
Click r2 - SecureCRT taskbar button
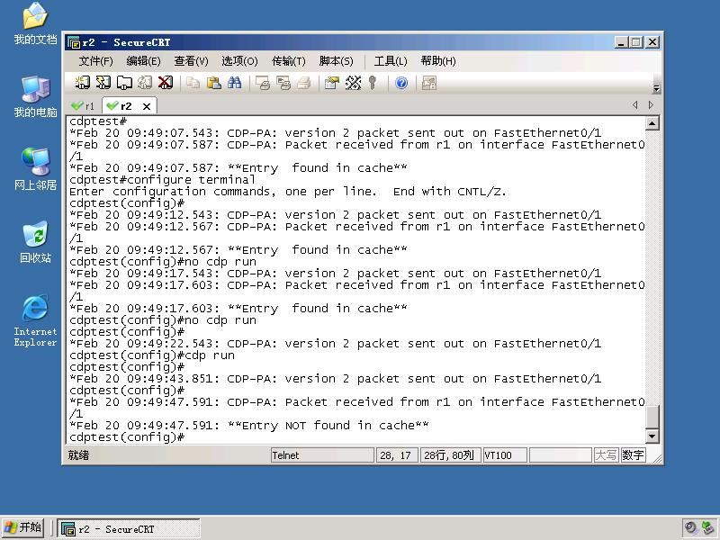coord(128,529)
